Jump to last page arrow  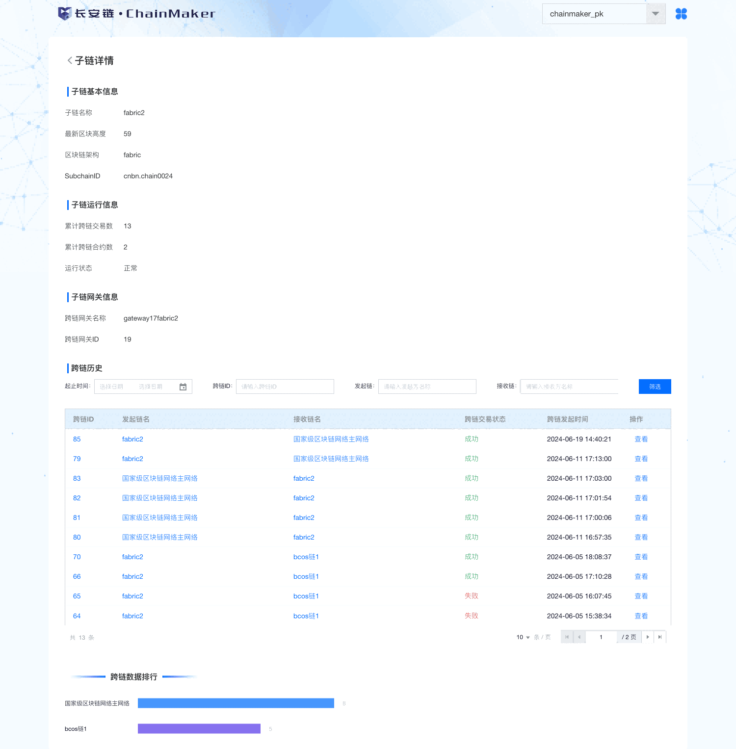click(x=660, y=637)
